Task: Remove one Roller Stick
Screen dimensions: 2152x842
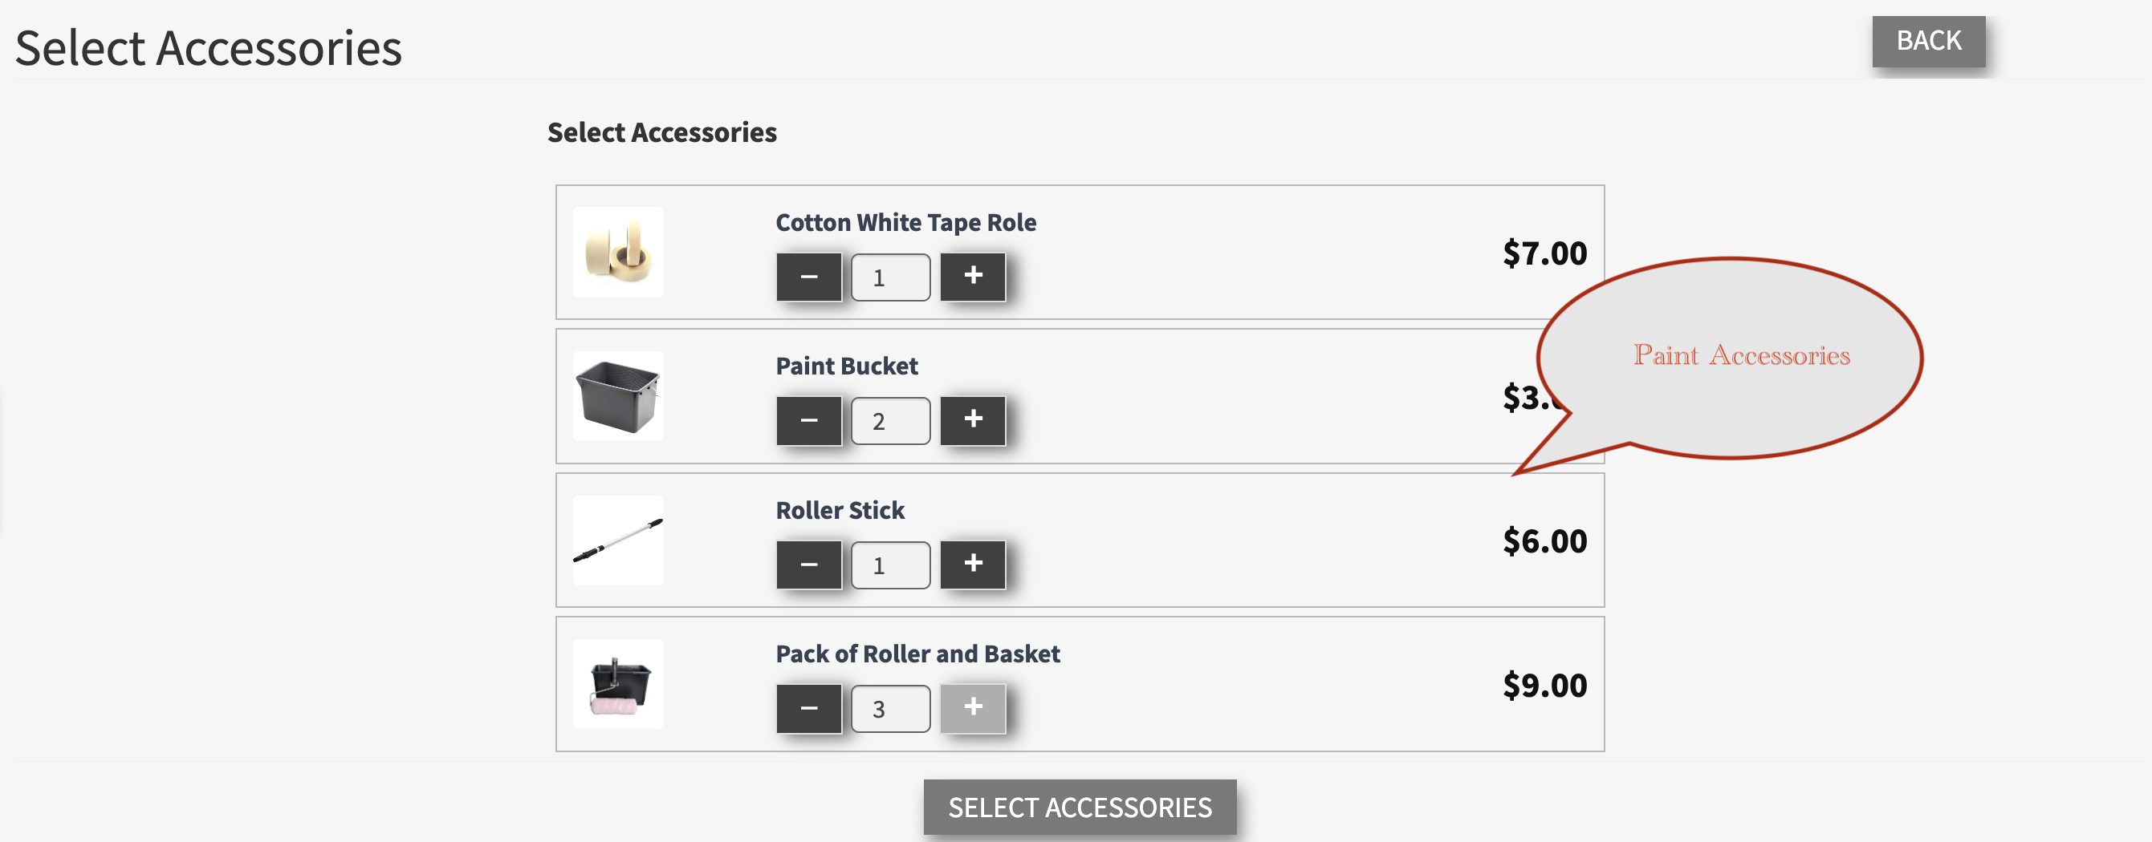Action: tap(808, 564)
